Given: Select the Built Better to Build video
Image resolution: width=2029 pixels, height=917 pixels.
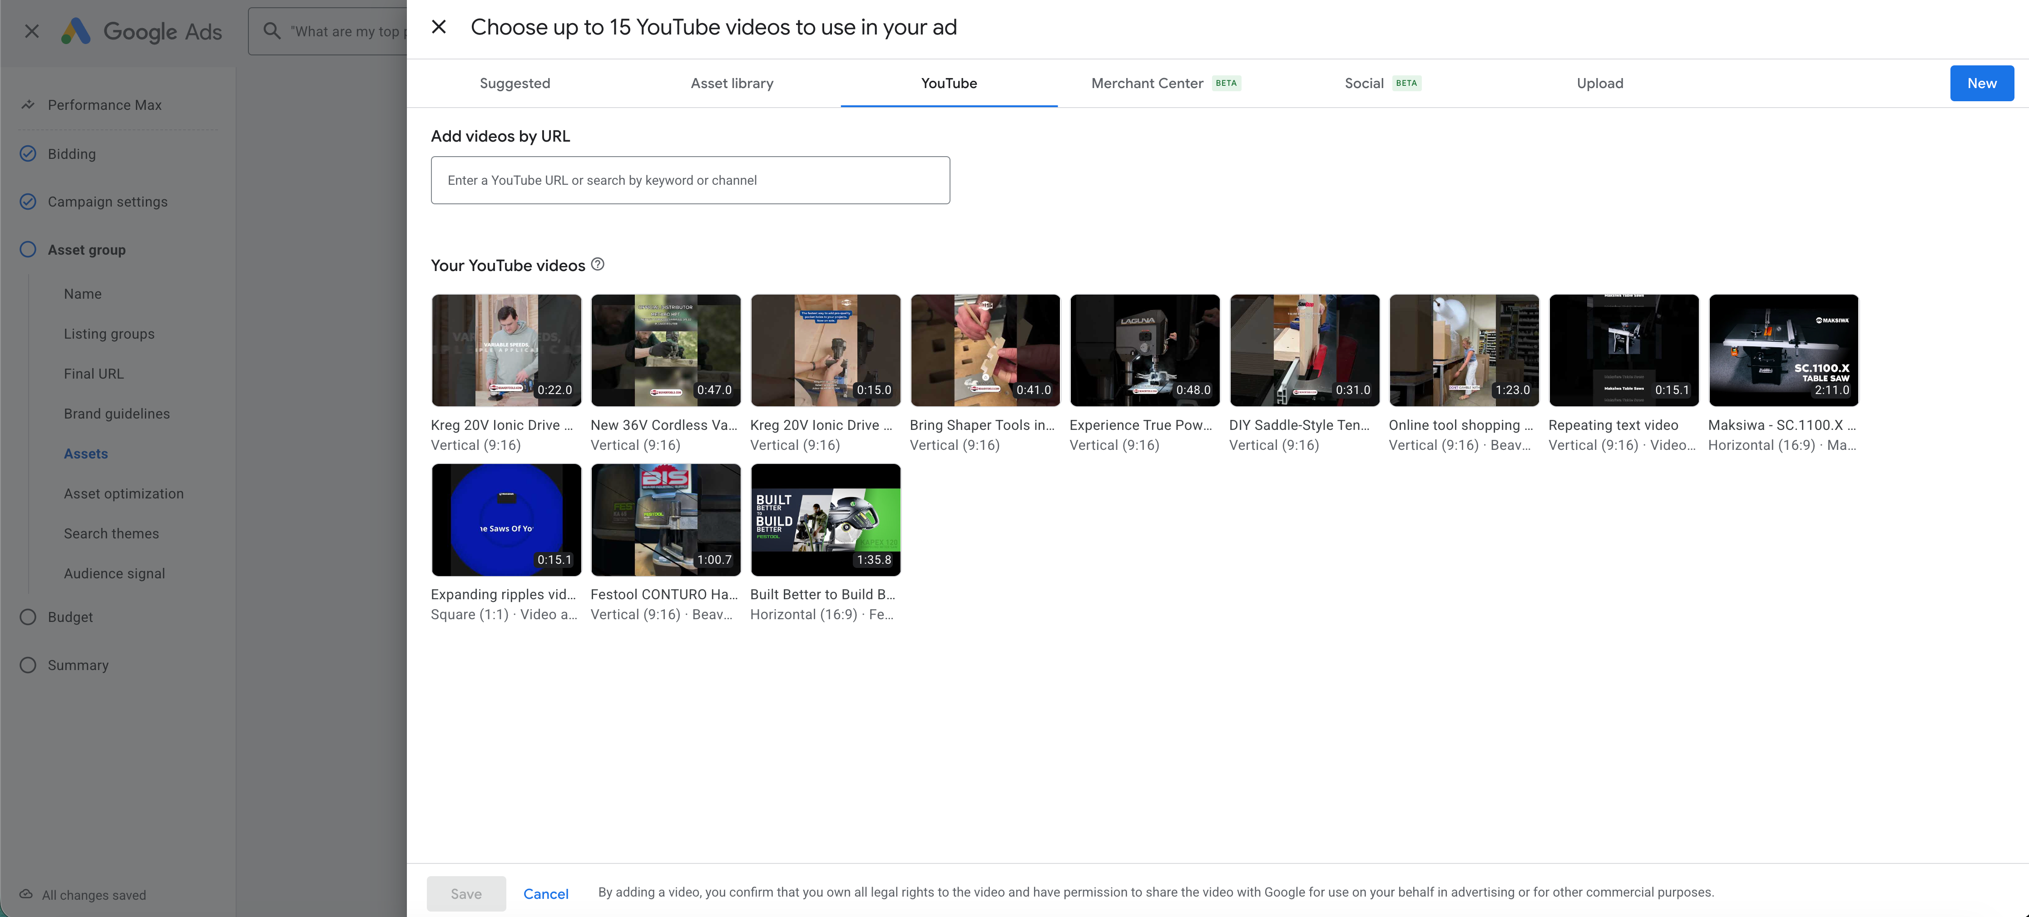Looking at the screenshot, I should click(826, 519).
